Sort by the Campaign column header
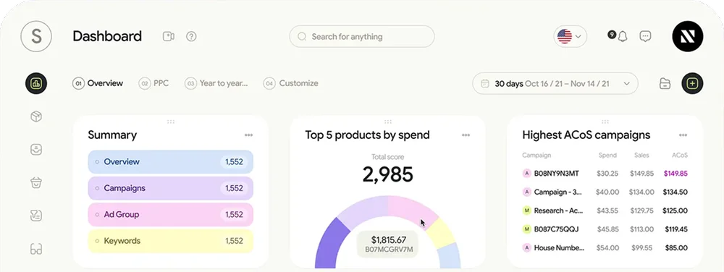 coord(536,156)
